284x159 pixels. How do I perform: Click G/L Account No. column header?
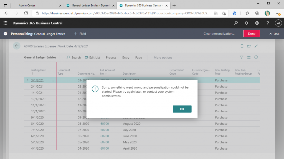[x=107, y=72]
